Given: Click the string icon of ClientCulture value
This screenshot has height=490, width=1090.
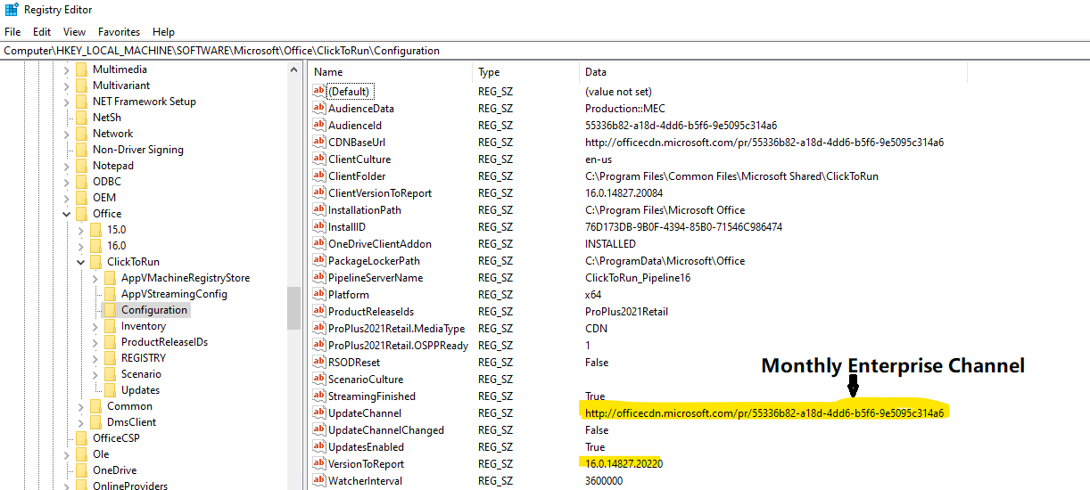Looking at the screenshot, I should click(x=319, y=159).
